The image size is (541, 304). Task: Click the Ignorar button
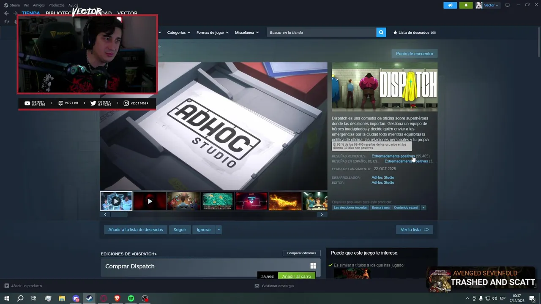(x=204, y=230)
